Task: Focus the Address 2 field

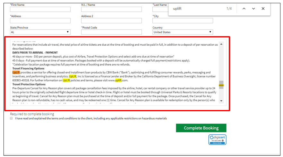Action: click(x=111, y=21)
